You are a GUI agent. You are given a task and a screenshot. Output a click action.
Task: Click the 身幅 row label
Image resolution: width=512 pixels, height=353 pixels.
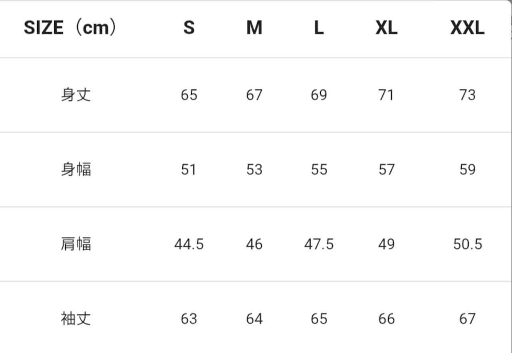point(76,170)
